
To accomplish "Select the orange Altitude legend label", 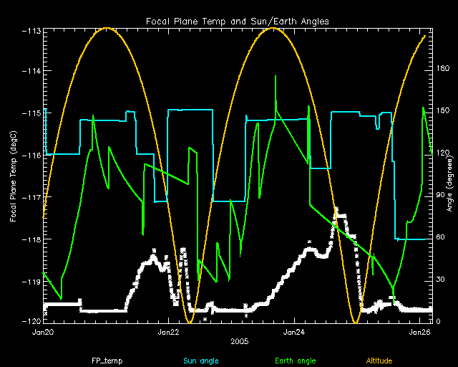I will point(379,361).
